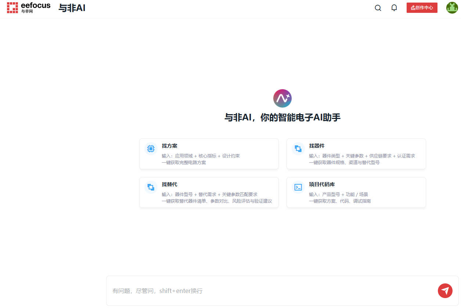Click heading 与非AI，你的智能电子AI助手
461x308 pixels.
coord(282,117)
